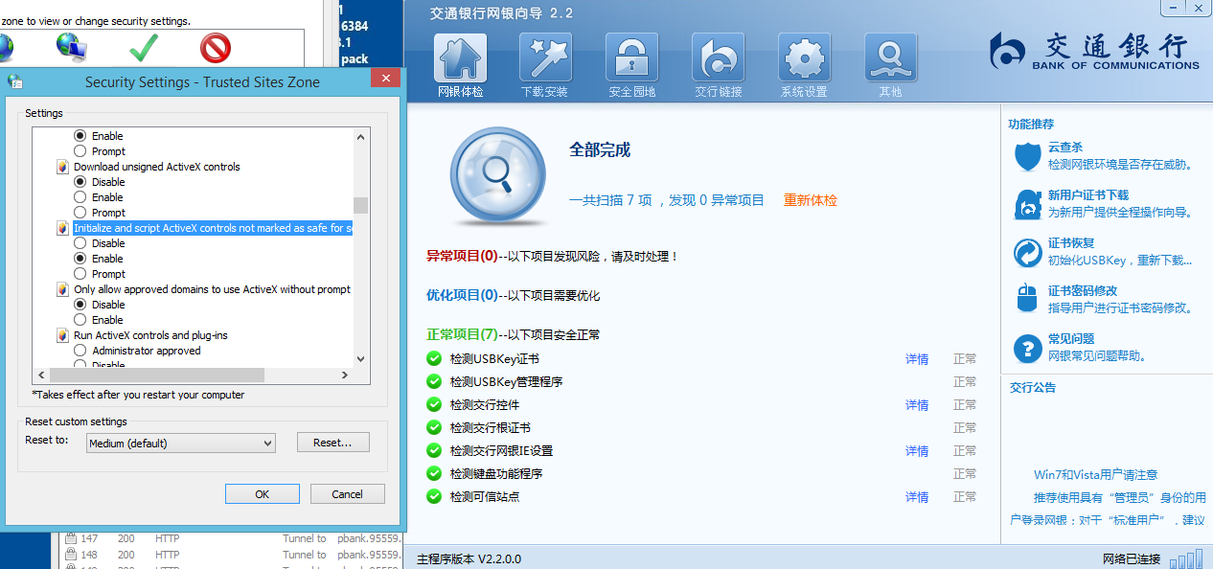
Task: Click green check icon for 检测交行控件
Action: click(x=434, y=404)
